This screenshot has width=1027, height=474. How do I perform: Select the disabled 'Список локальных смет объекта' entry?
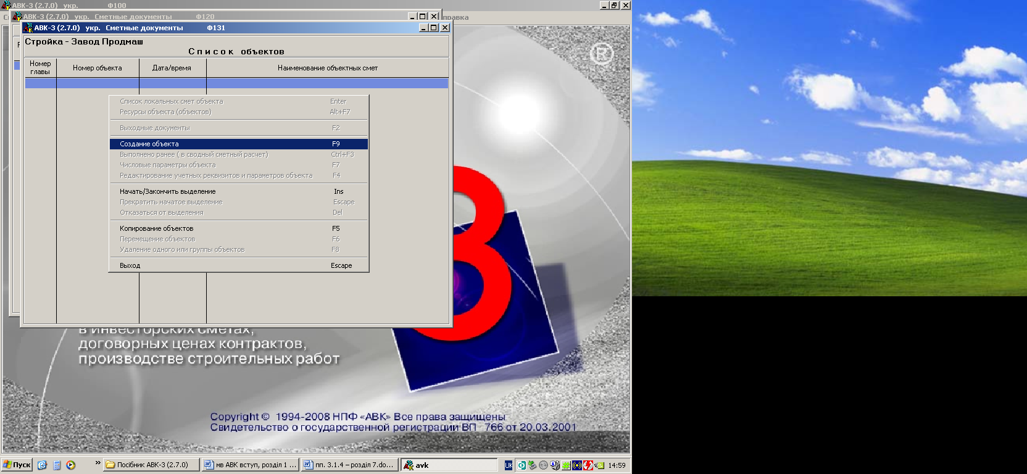[239, 101]
